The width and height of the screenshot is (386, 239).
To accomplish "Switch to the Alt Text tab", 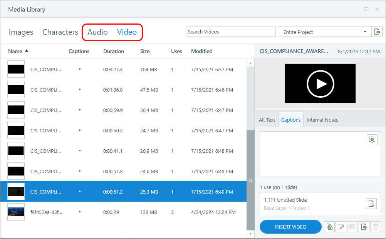I will (x=267, y=120).
